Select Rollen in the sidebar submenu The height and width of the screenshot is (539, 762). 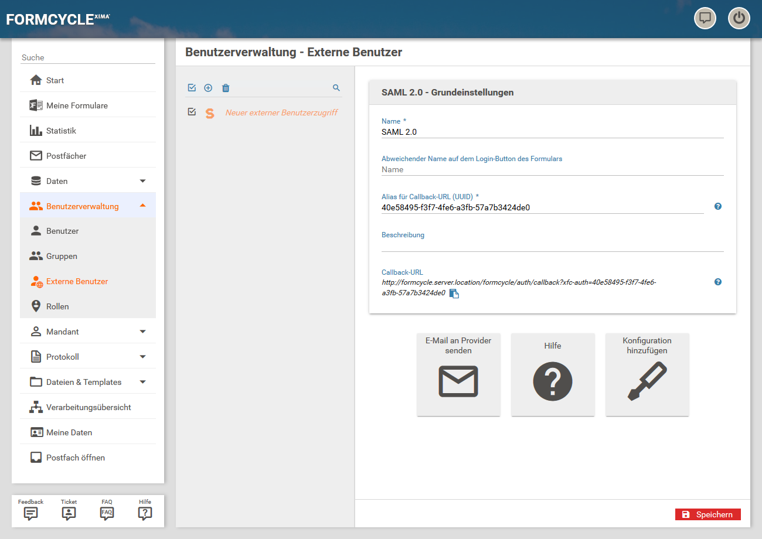pos(57,306)
